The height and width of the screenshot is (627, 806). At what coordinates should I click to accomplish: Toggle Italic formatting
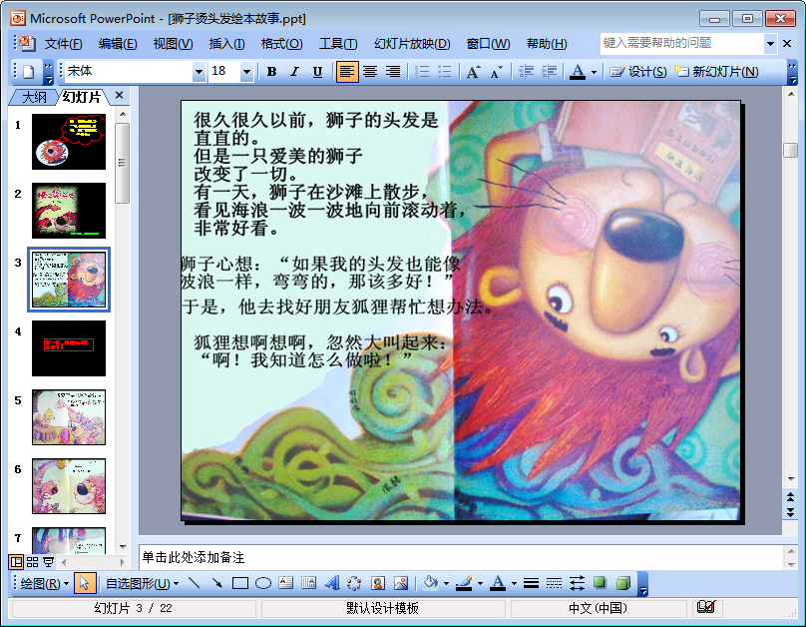coord(294,72)
